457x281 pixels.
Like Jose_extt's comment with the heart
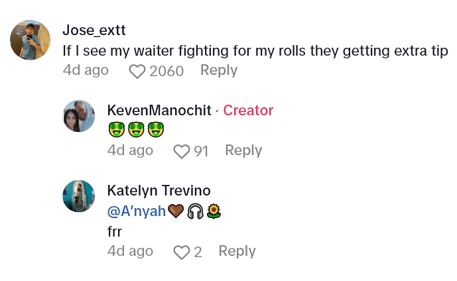coord(137,71)
